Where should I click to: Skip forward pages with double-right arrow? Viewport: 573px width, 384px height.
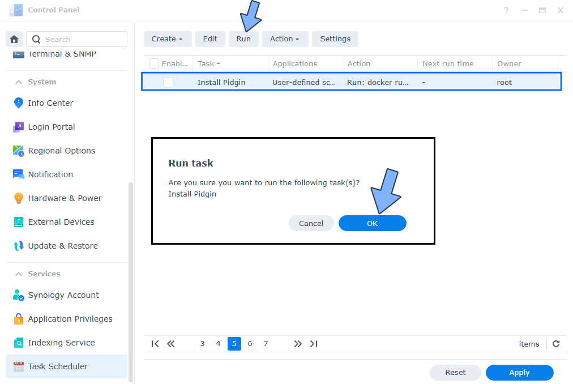point(298,344)
